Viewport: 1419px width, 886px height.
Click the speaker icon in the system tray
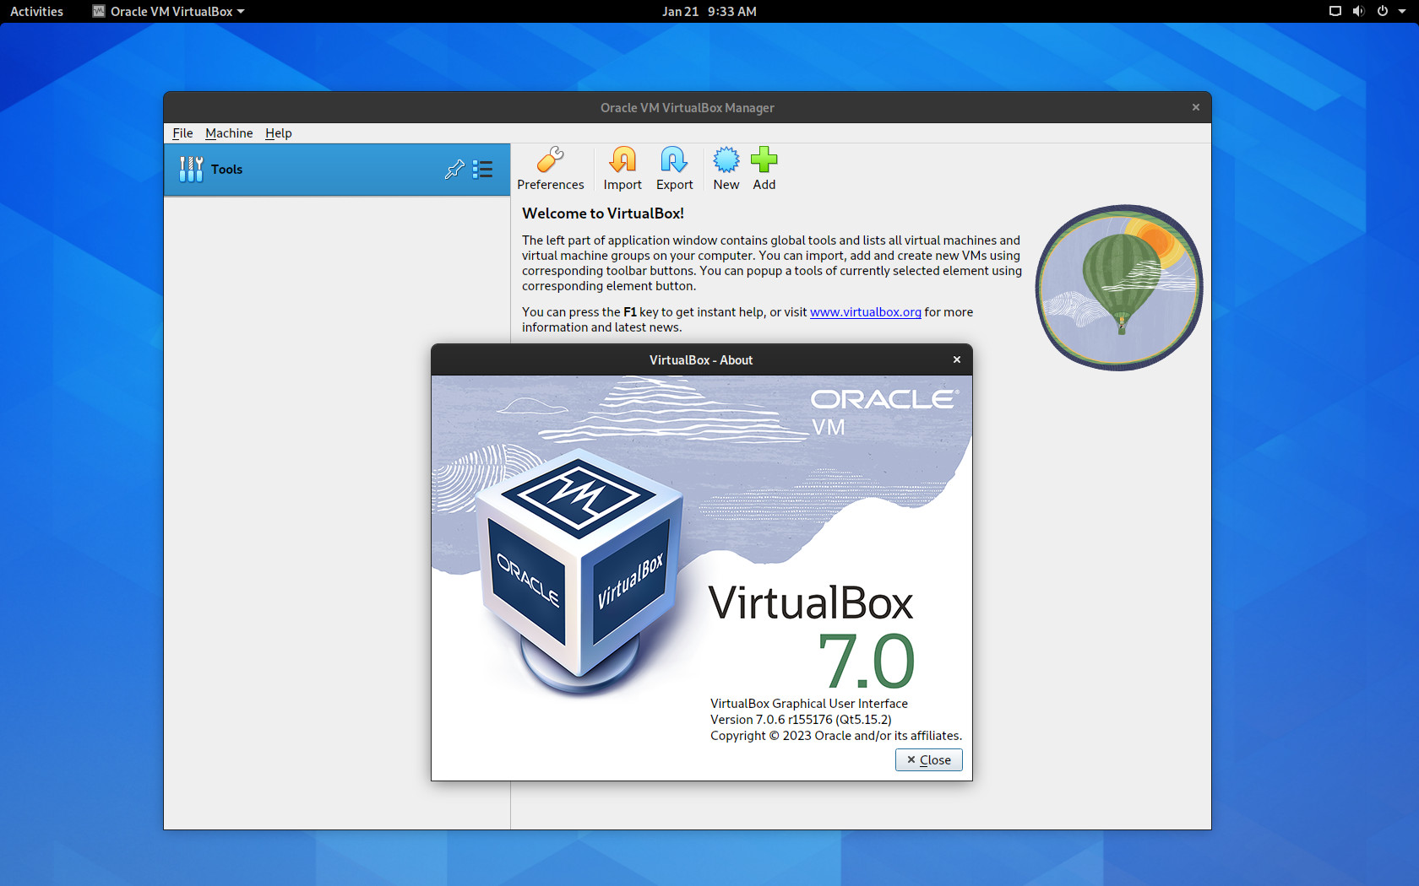tap(1356, 11)
